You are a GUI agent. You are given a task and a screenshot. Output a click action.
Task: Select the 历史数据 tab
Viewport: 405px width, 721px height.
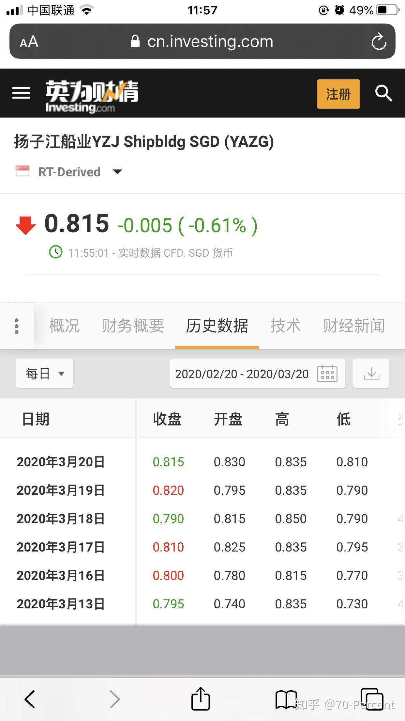coord(217,326)
